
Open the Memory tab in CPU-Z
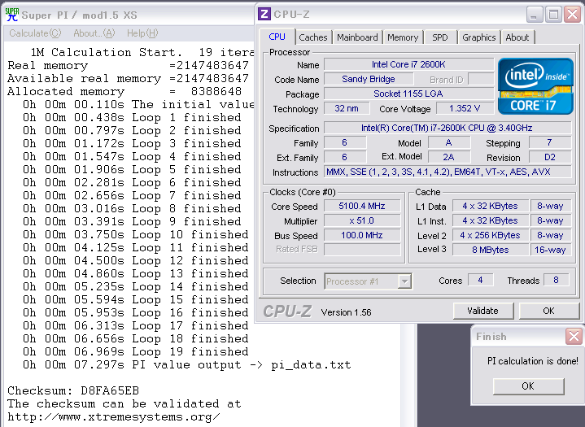[x=403, y=37]
